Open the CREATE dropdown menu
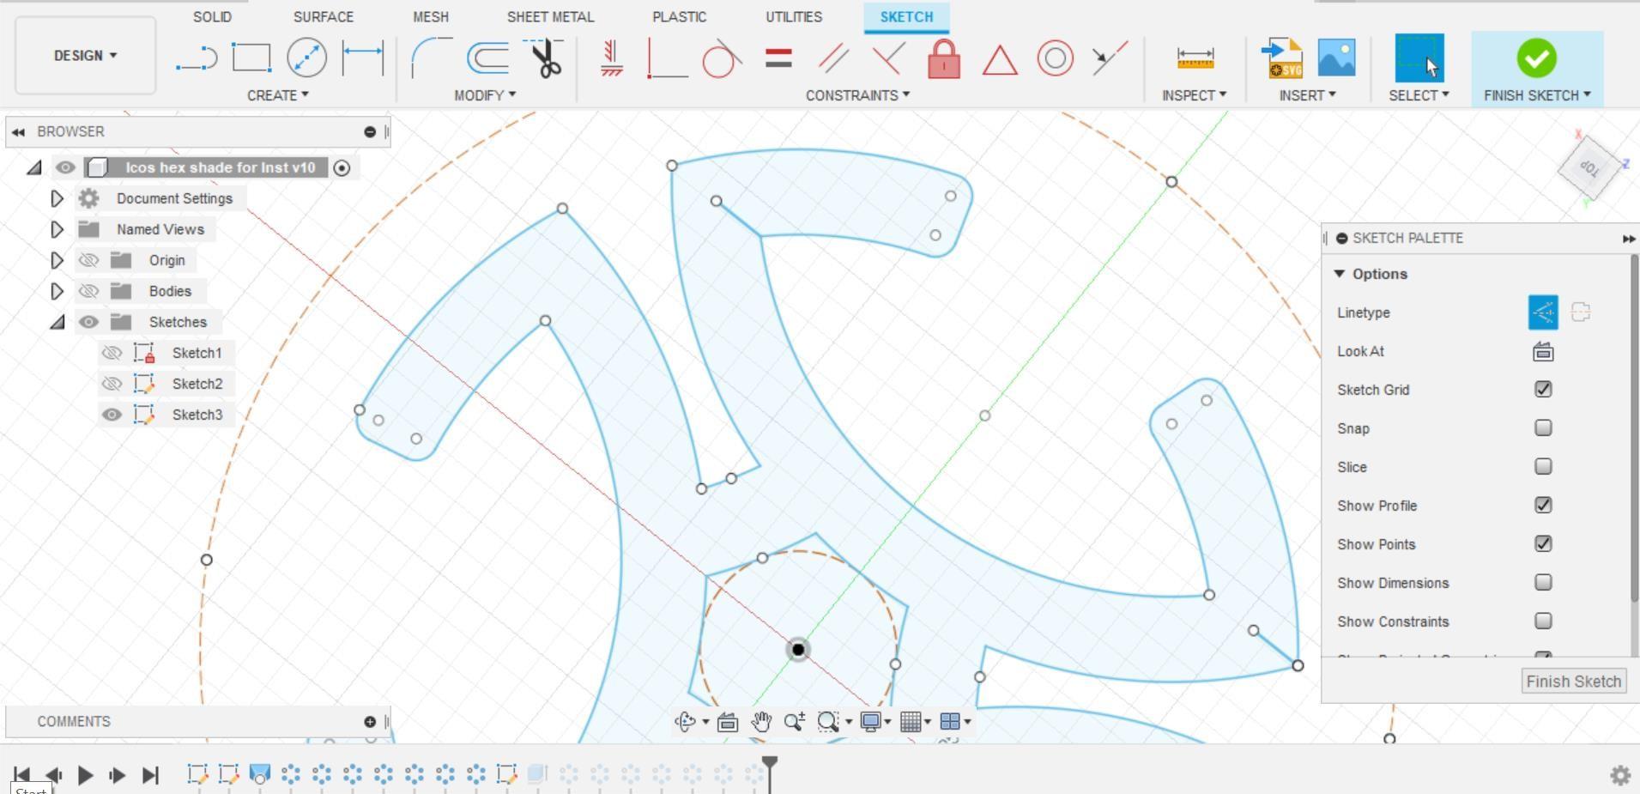The height and width of the screenshot is (794, 1640). [278, 95]
